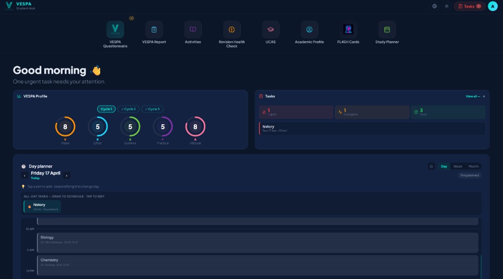503x279 pixels.
Task: Filter by In progress tasks card
Action: 372,112
